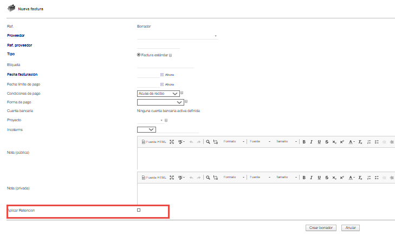Image resolution: width=395 pixels, height=249 pixels.
Task: Open the Incoterms dropdown
Action: tap(146, 129)
